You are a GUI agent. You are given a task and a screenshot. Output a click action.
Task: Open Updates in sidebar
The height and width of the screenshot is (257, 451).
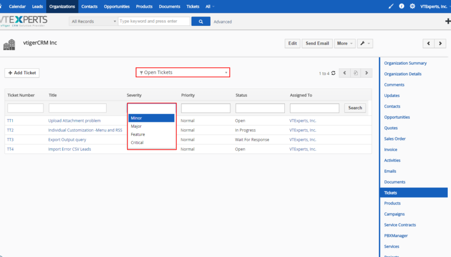pos(392,95)
